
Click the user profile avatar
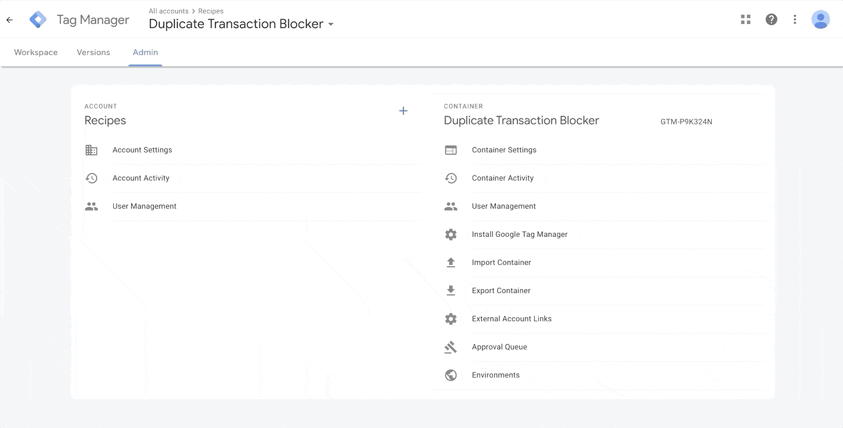tap(821, 19)
